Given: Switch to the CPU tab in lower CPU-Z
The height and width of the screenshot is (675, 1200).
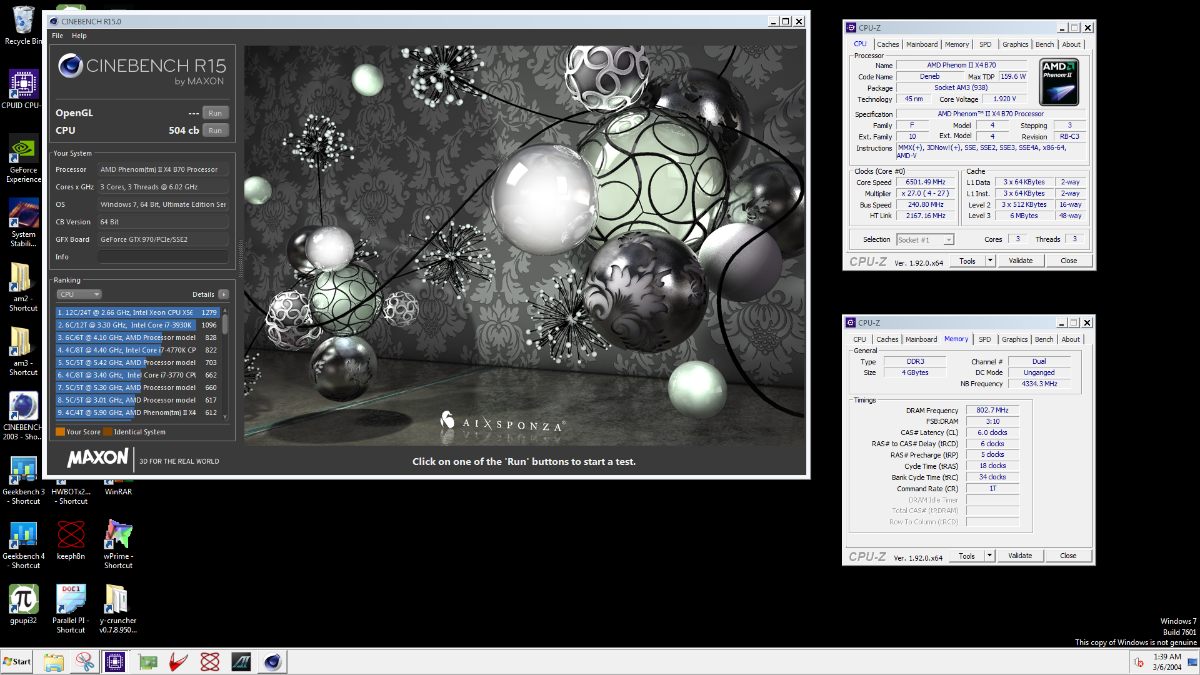Looking at the screenshot, I should (859, 339).
